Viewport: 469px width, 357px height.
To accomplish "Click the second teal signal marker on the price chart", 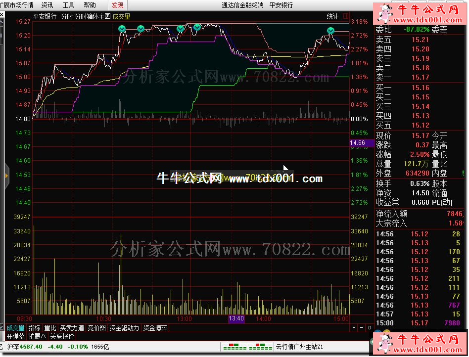I will pyautogui.click(x=141, y=29).
